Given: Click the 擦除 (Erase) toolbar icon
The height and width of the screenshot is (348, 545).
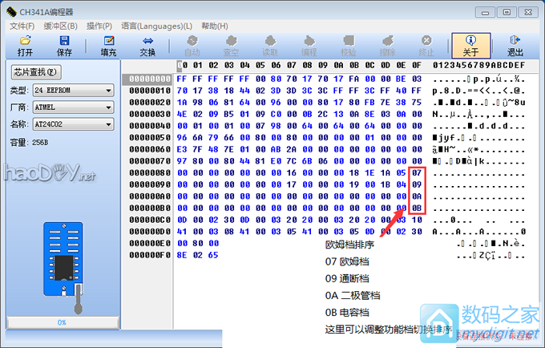Looking at the screenshot, I should click(387, 46).
